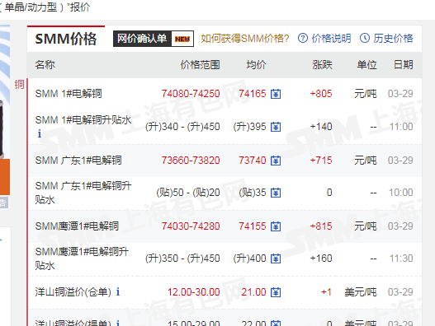The width and height of the screenshot is (435, 326).
Task: Open SMM 1#电解铜 product row name
Action: pyautogui.click(x=69, y=94)
